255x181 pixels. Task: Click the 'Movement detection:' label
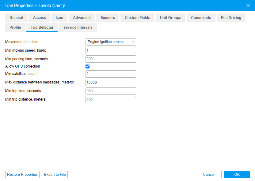[x=22, y=42]
